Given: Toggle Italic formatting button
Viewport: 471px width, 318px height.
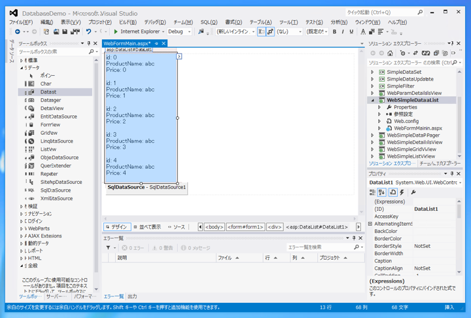Looking at the screenshot, I should click(343, 31).
